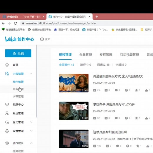Screen dimensions: 153x153
Task: Click the address bar lock icon
Action: click(x=23, y=23)
